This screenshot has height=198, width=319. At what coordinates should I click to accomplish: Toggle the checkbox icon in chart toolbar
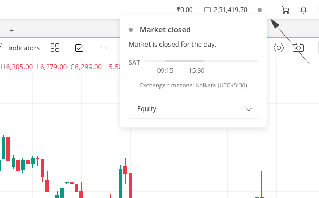point(79,48)
